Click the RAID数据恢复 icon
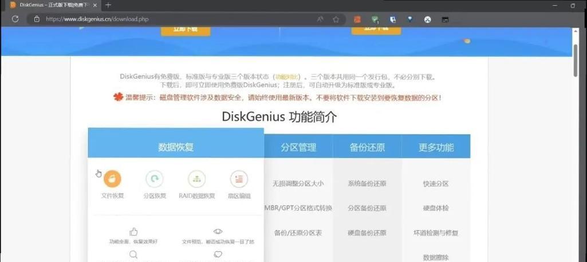 point(197,179)
